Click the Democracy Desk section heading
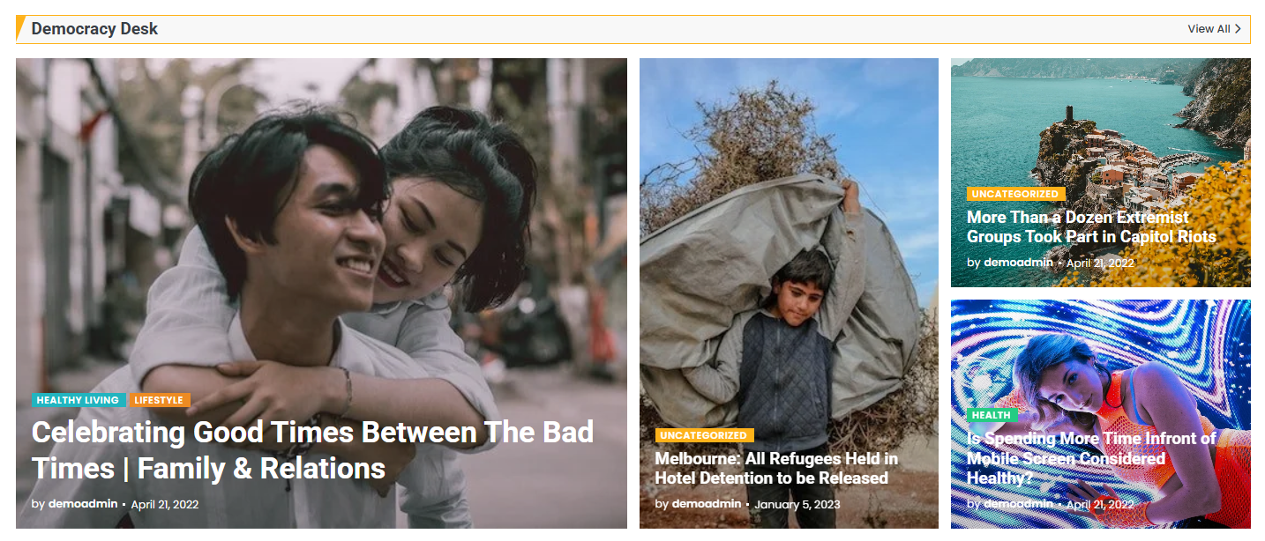The width and height of the screenshot is (1265, 541). click(94, 29)
